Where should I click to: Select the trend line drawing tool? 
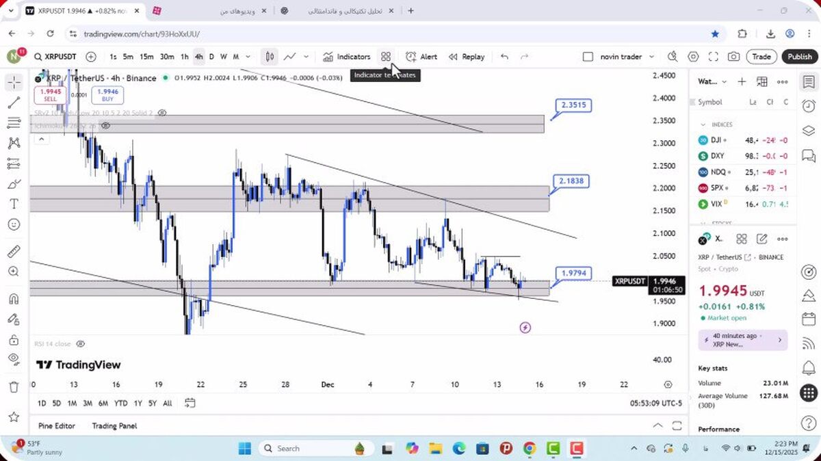(x=14, y=103)
